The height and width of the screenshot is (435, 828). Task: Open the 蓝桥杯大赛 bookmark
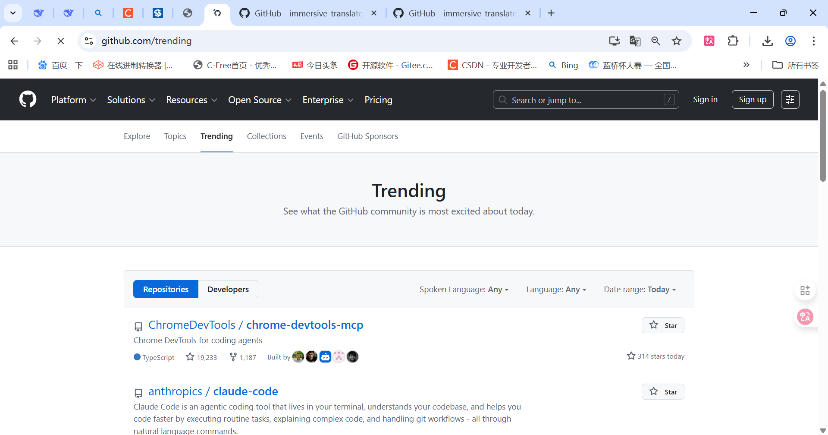click(x=633, y=65)
